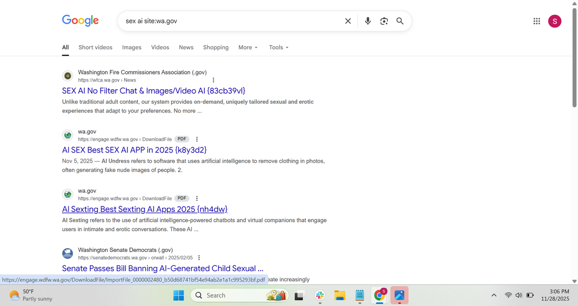Clear the search query with the X

point(348,21)
